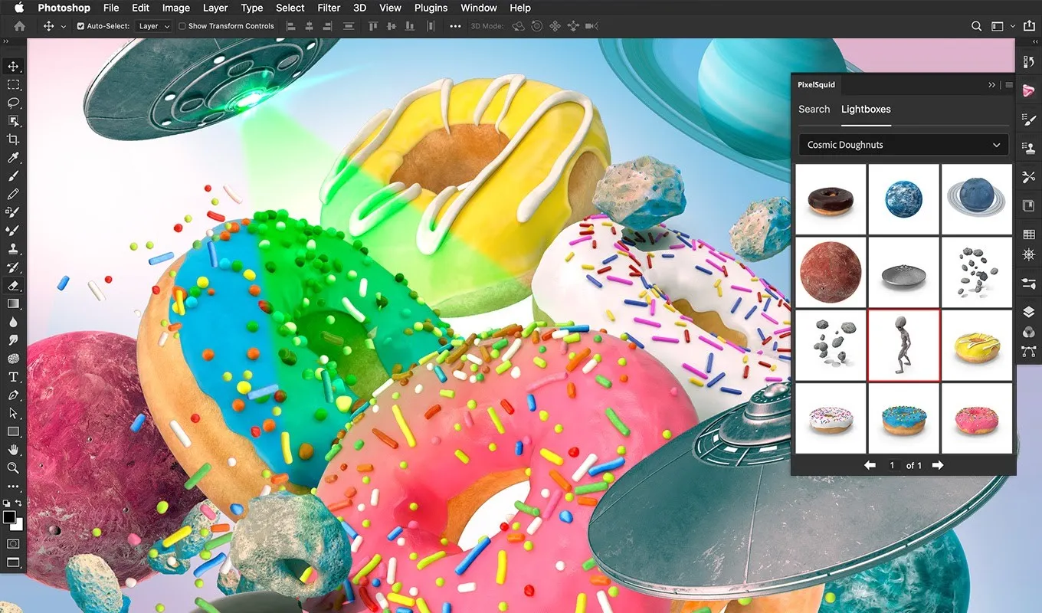Expand the left toolbar double chevrons
Screen dimensions: 1042x613
5,41
